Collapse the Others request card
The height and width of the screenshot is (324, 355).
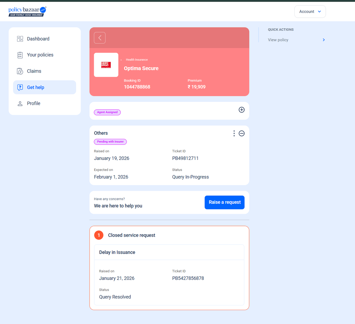[242, 133]
